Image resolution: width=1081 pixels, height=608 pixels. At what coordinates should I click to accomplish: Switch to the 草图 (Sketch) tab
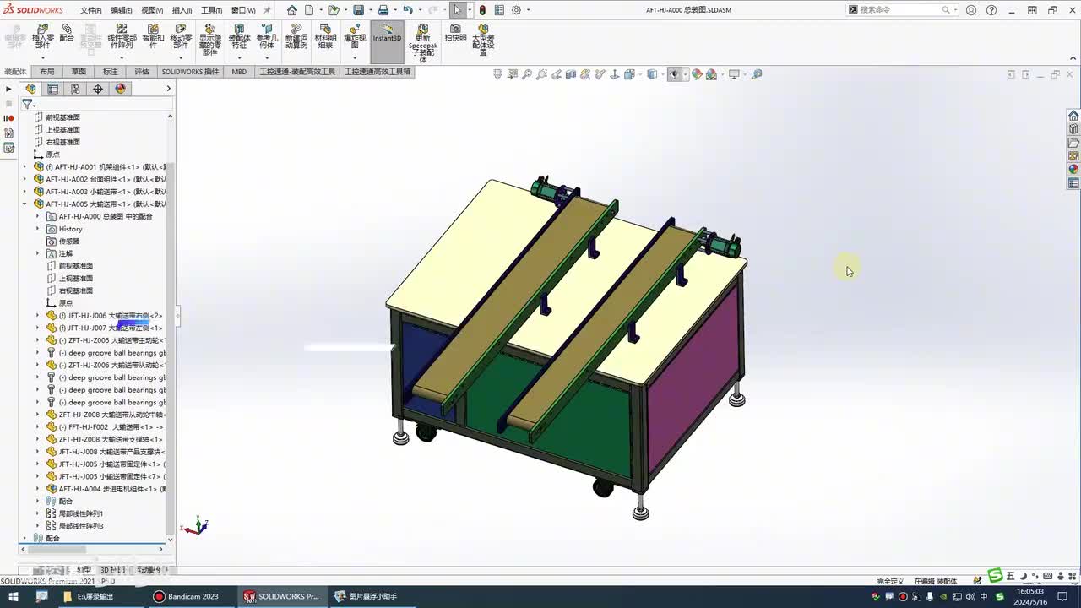pyautogui.click(x=79, y=72)
